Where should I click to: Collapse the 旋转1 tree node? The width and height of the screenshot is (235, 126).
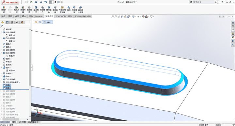[1, 68]
